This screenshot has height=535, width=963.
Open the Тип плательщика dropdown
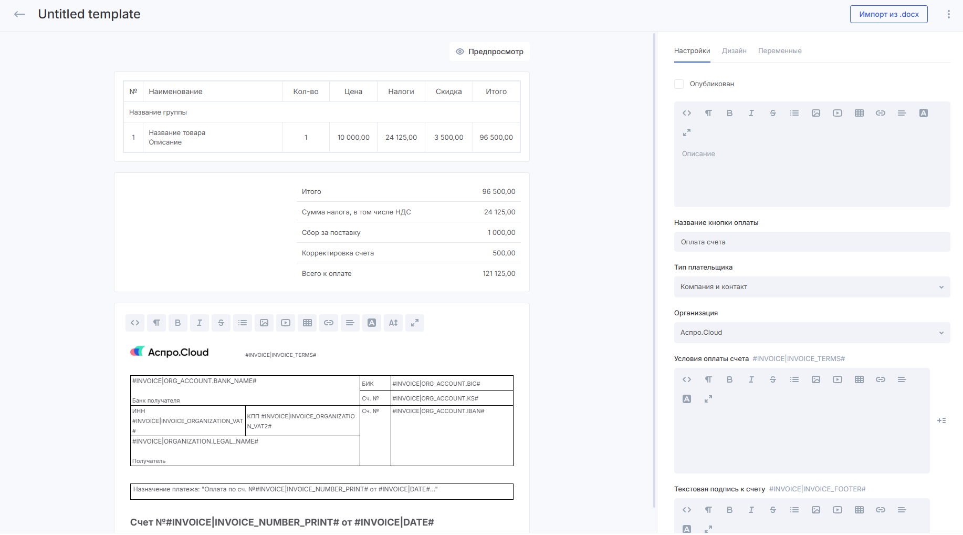(812, 287)
